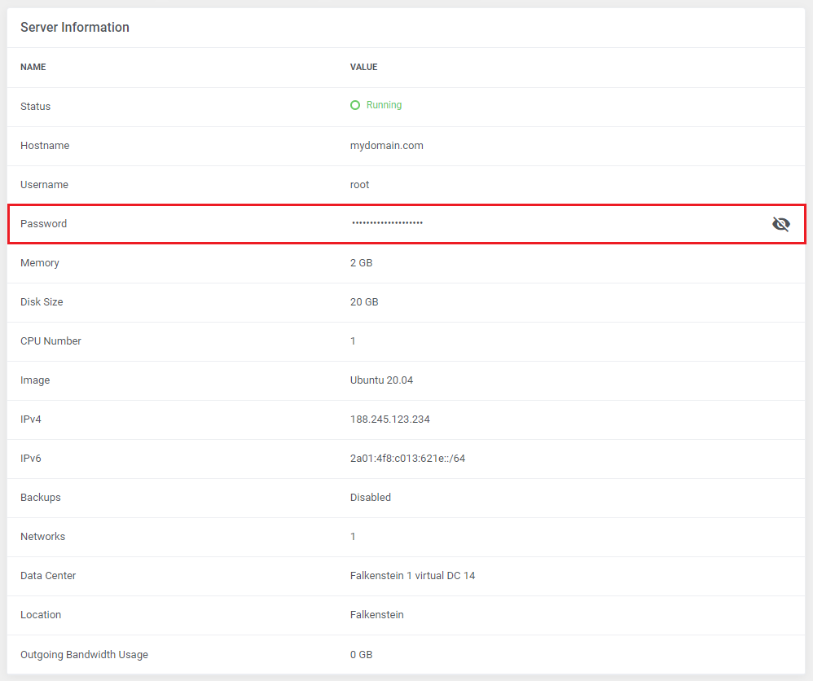This screenshot has width=813, height=681.
Task: Select the IPv4 address 188.245.123.234
Action: pos(389,420)
